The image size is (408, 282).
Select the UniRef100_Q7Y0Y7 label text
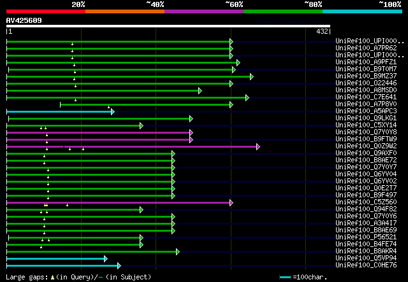click(x=366, y=167)
